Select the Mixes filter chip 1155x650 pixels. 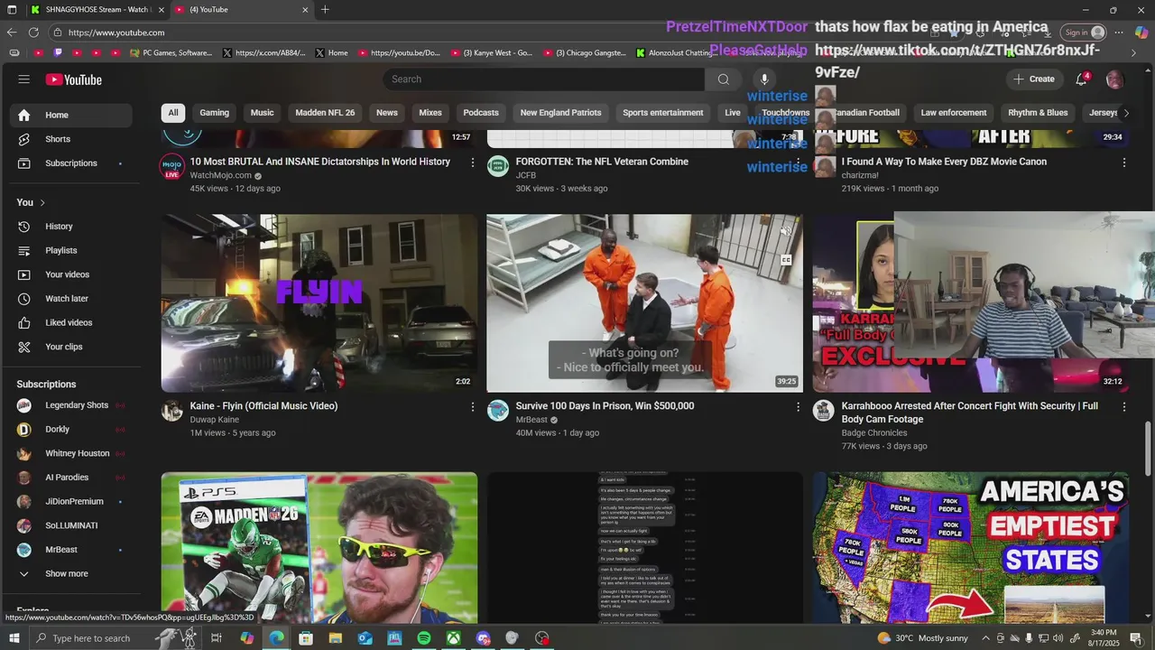[430, 113]
